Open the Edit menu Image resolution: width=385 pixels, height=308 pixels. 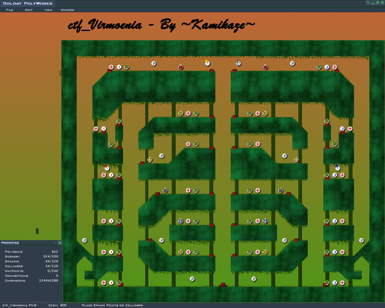[29, 10]
